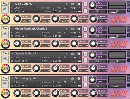Image resolution: width=130 pixels, height=99 pixels.
Task: Click Release knob of Guitar Feedback Chords B
Action: pos(93,43)
